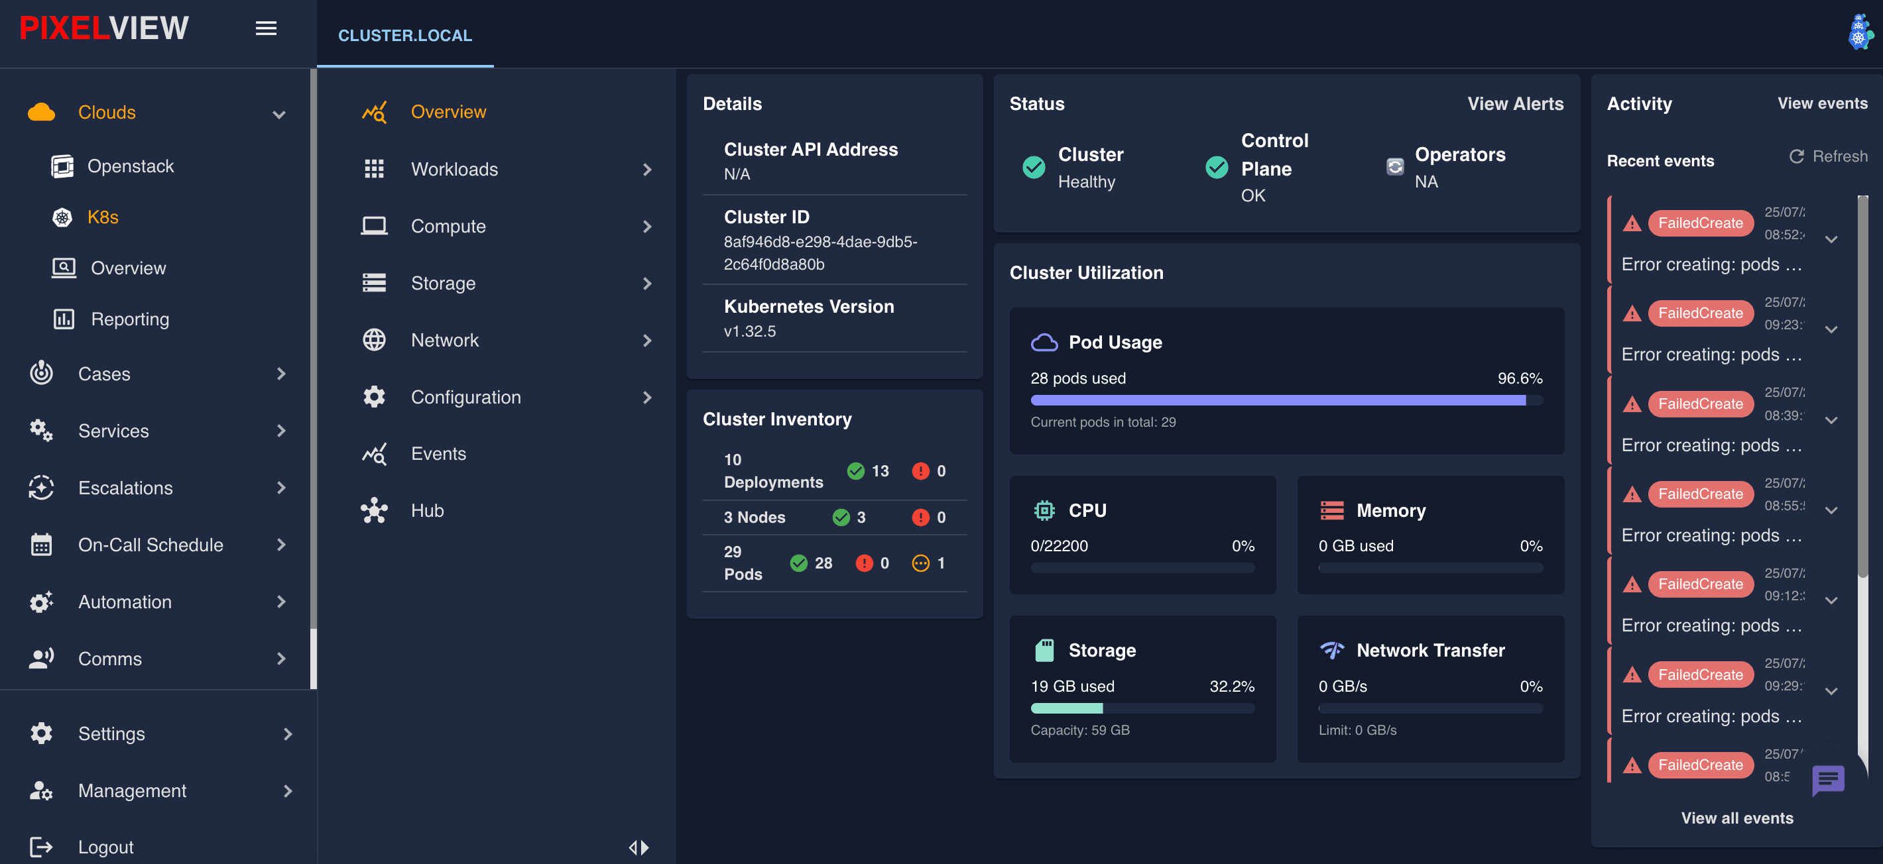Expand the On-Call Schedule submenu chevron

pos(281,545)
